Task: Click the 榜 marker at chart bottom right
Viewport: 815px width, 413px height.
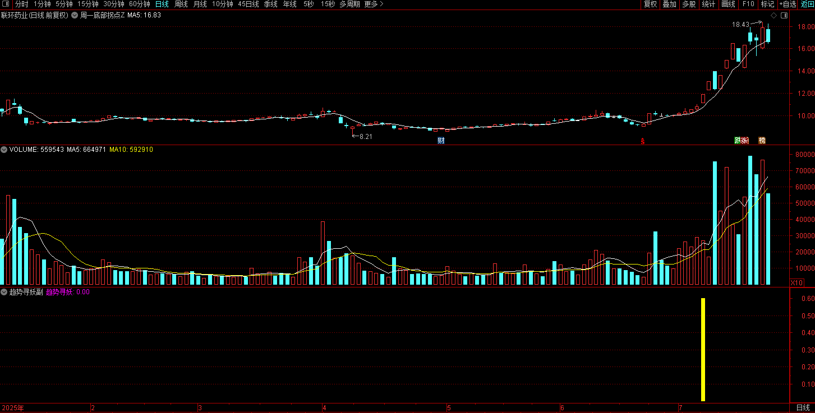Action: pyautogui.click(x=762, y=140)
